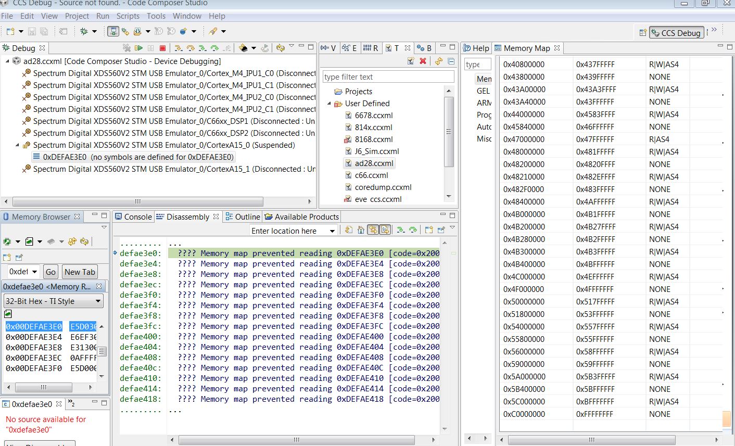The width and height of the screenshot is (735, 446).
Task: Click the Step Over icon in Debug toolbar
Action: (191, 48)
